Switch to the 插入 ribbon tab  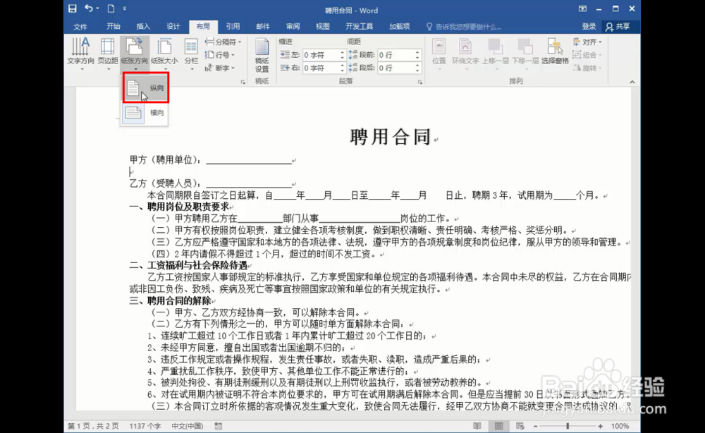click(142, 26)
